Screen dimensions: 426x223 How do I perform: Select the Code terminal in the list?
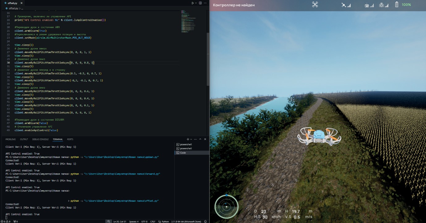click(x=183, y=153)
